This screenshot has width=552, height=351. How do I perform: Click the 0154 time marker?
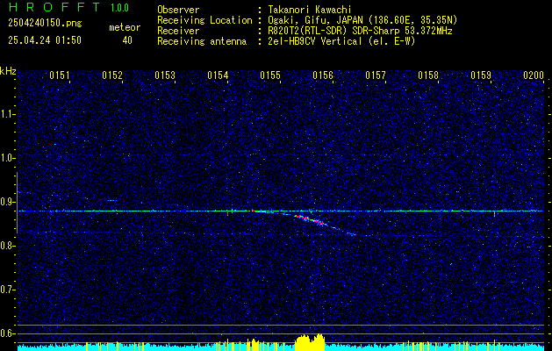click(218, 75)
